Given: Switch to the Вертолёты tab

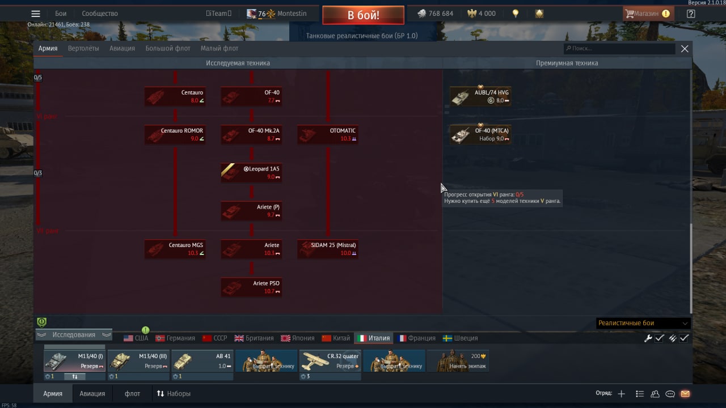Looking at the screenshot, I should pos(83,49).
